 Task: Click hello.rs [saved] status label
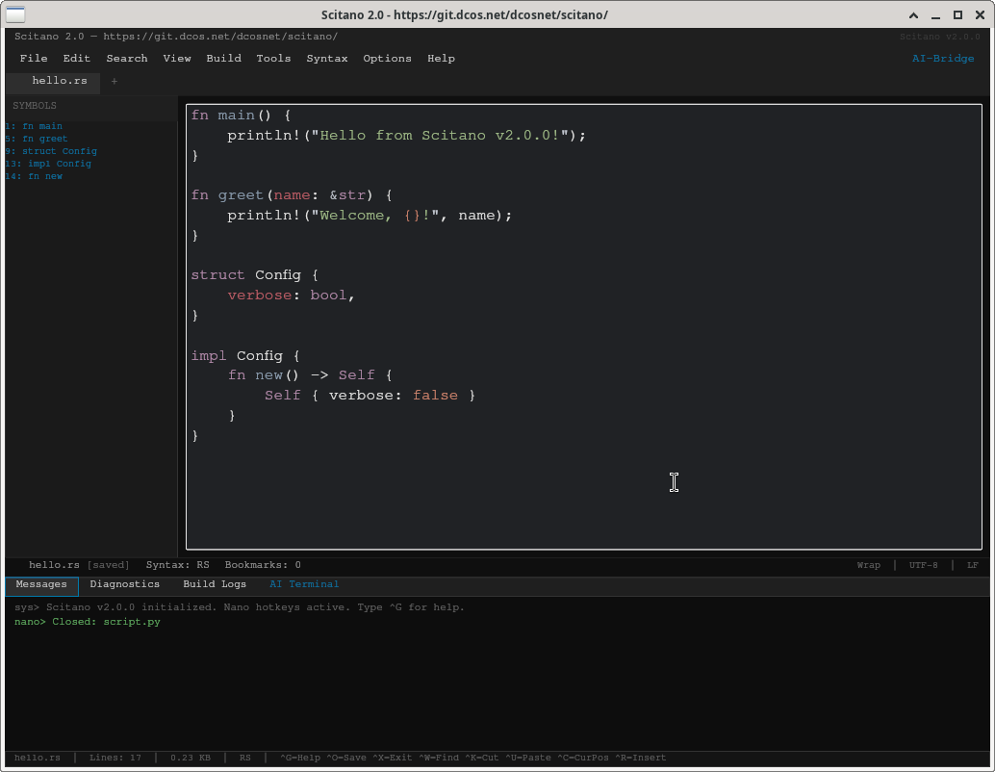[79, 565]
